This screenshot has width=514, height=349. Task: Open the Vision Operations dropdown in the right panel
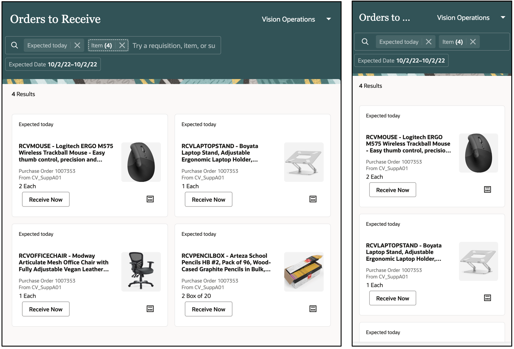(x=503, y=17)
